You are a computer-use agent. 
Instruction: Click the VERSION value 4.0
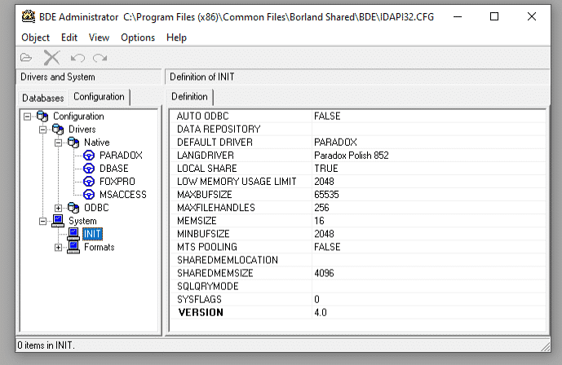pos(320,312)
